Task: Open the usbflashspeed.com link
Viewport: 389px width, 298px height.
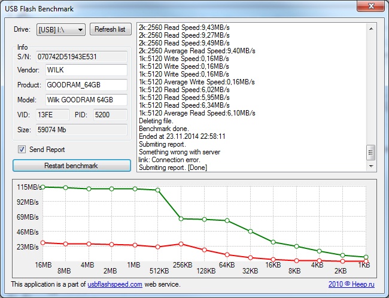Action: click(x=114, y=285)
